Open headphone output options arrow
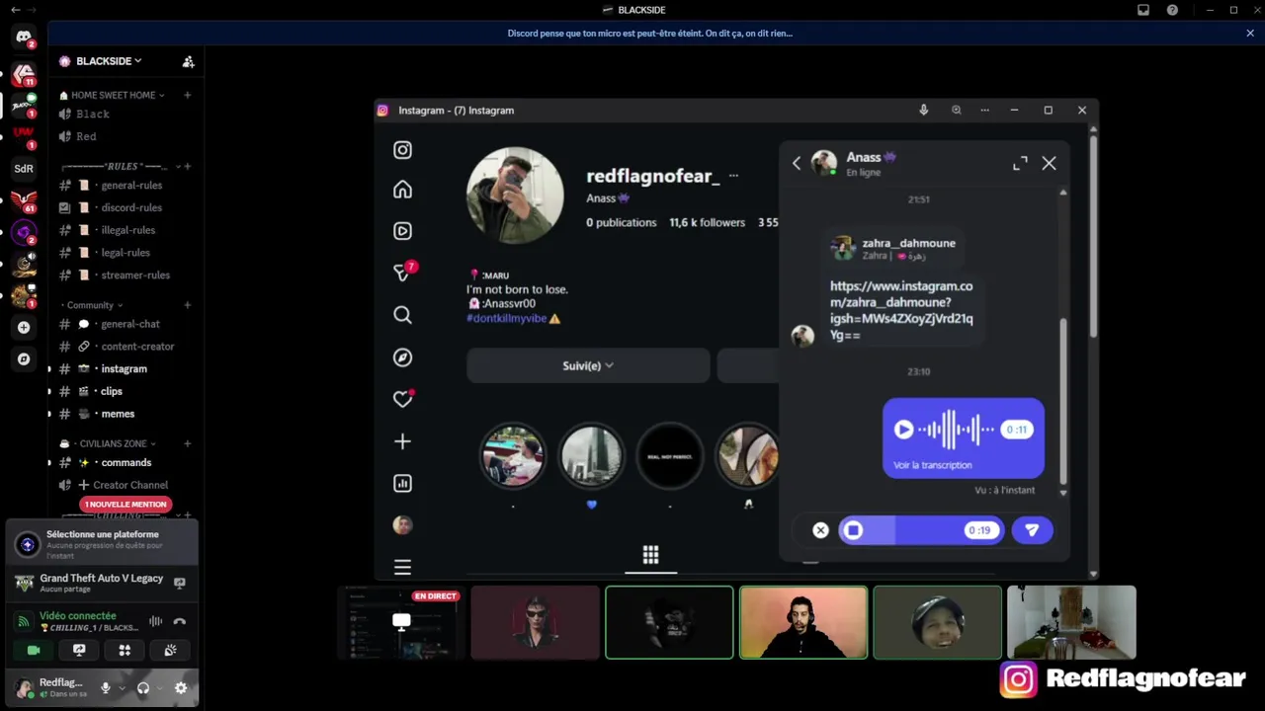This screenshot has height=711, width=1265. click(159, 688)
